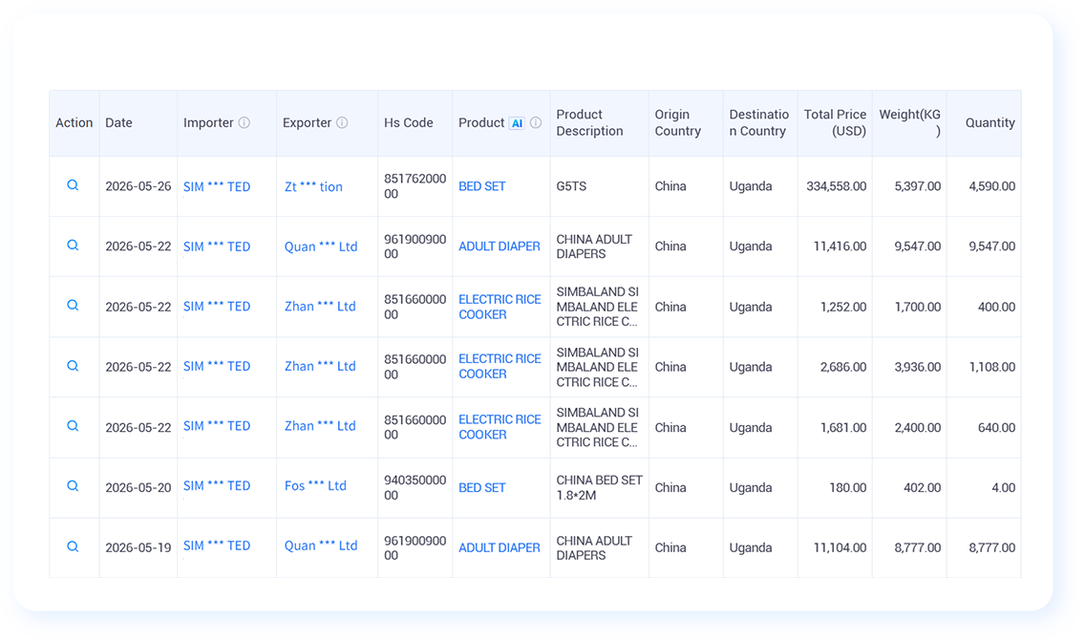Open exporter Zhan *** Ltd in 2,686.00 row

[x=320, y=367]
